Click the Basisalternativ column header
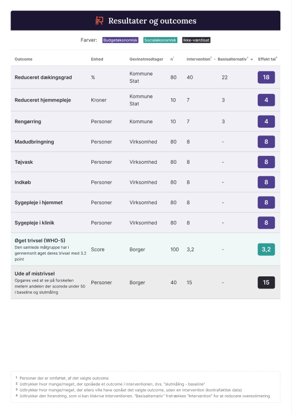Image resolution: width=292 pixels, height=414 pixels. (233, 59)
